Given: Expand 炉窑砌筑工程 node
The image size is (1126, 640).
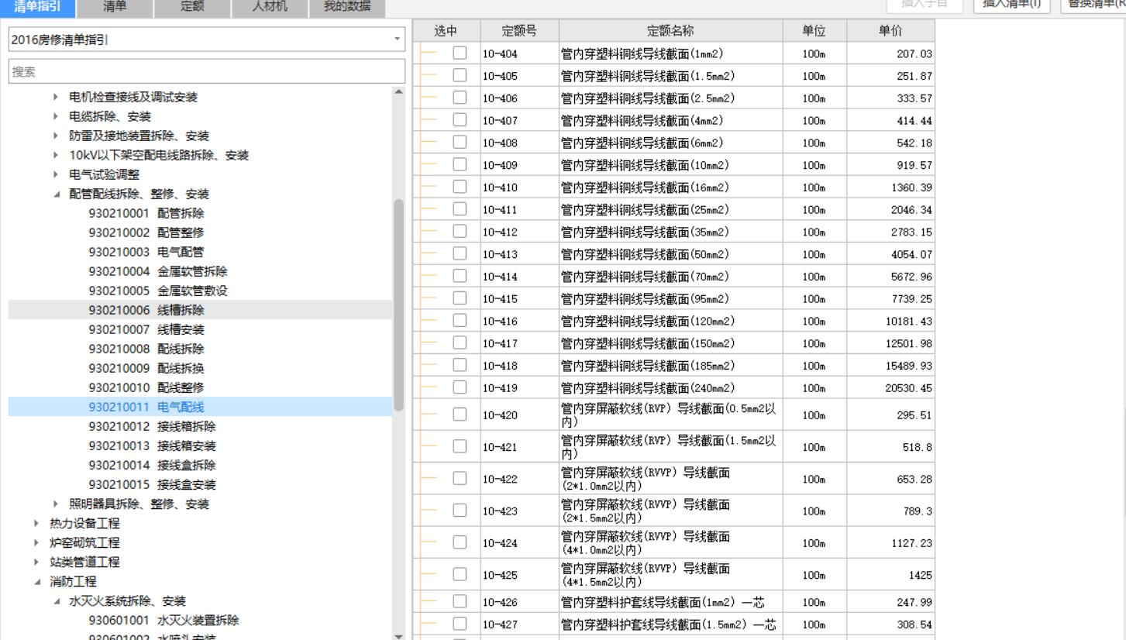Looking at the screenshot, I should 36,542.
